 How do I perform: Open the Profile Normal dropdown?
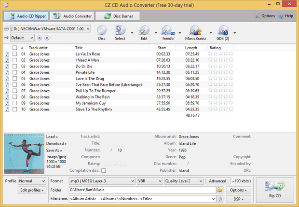click(32, 181)
